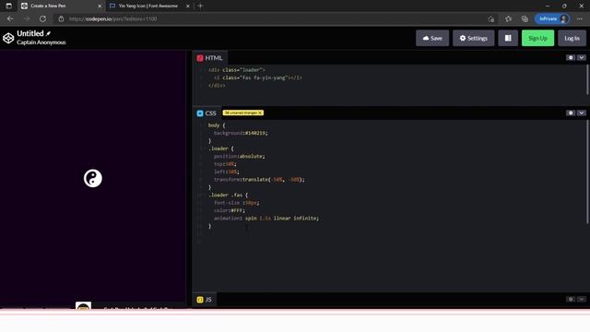Open the tab actions menu icon

(x=8, y=6)
